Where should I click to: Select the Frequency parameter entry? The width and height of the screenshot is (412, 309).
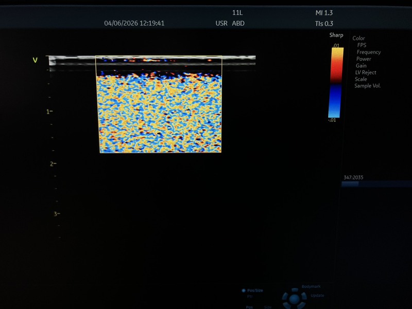(368, 52)
